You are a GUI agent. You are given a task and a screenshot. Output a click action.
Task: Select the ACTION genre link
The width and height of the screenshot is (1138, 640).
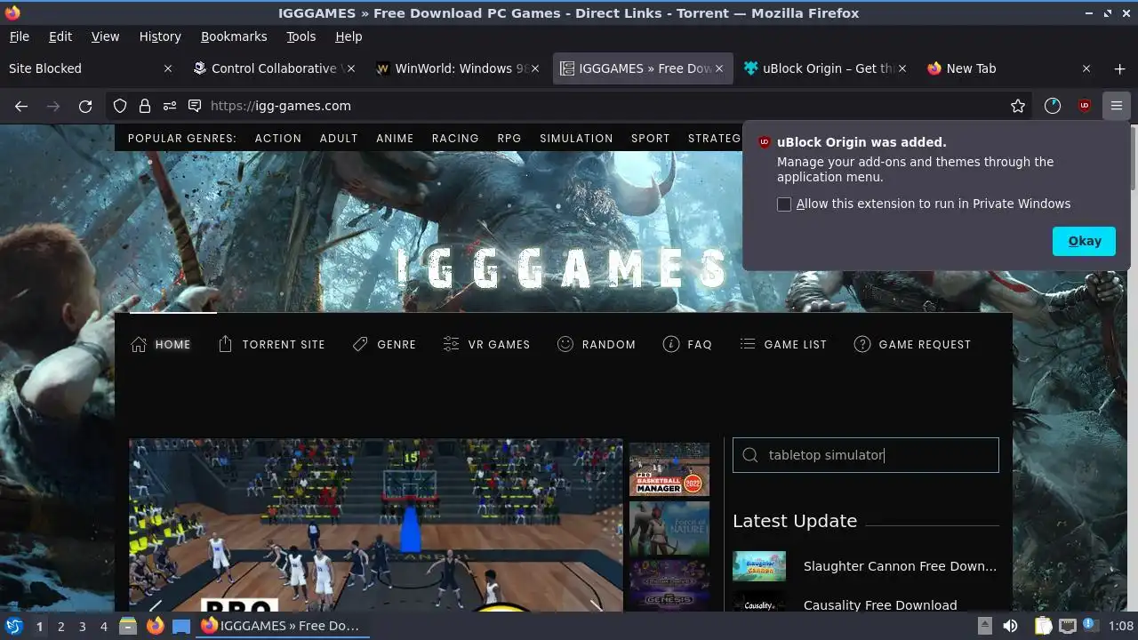tap(278, 139)
